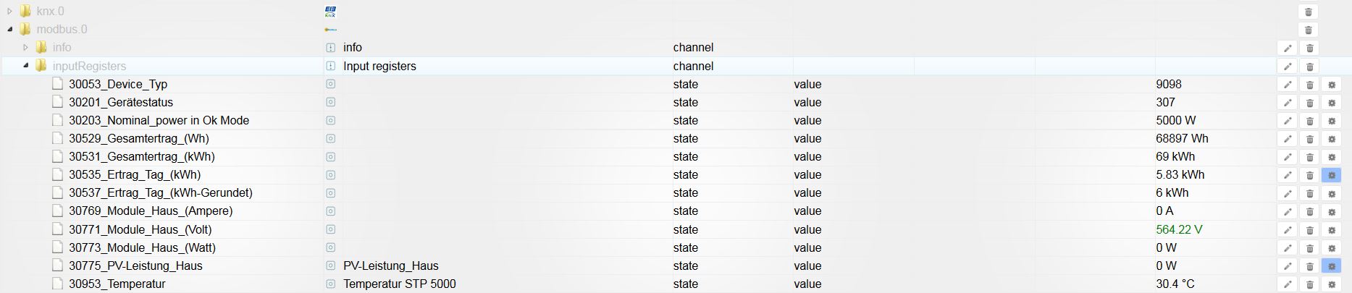Select the 30203_Nominal_power in Ok Mode item
1352x293 pixels.
click(x=159, y=121)
